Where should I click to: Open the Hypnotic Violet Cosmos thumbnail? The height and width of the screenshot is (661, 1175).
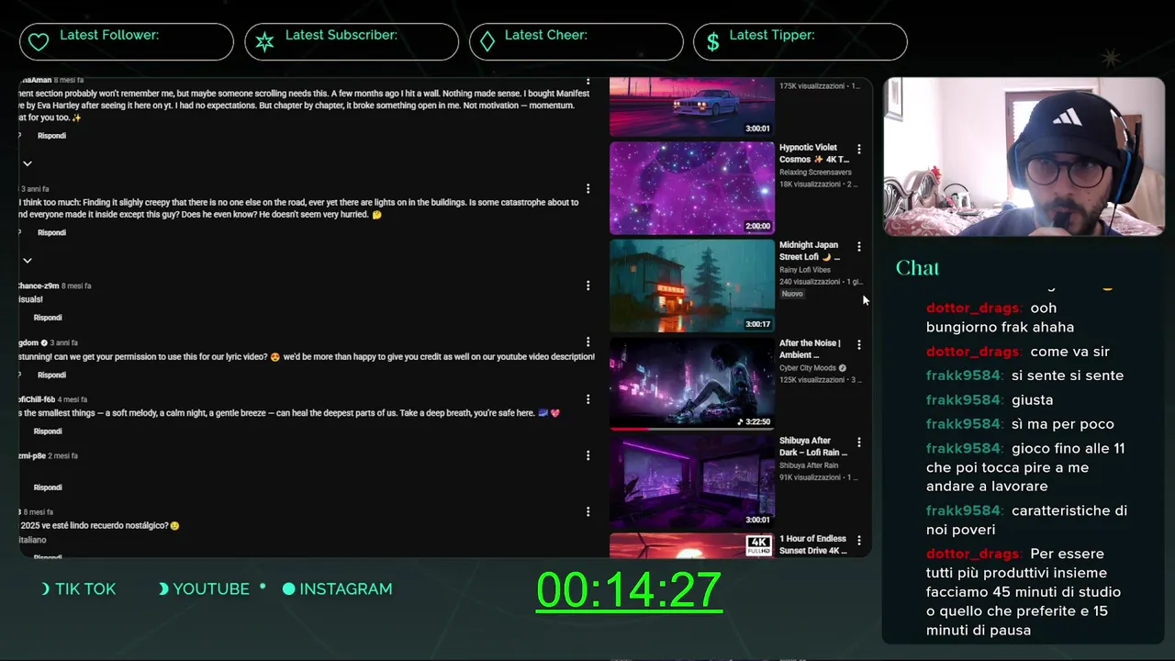click(x=692, y=188)
